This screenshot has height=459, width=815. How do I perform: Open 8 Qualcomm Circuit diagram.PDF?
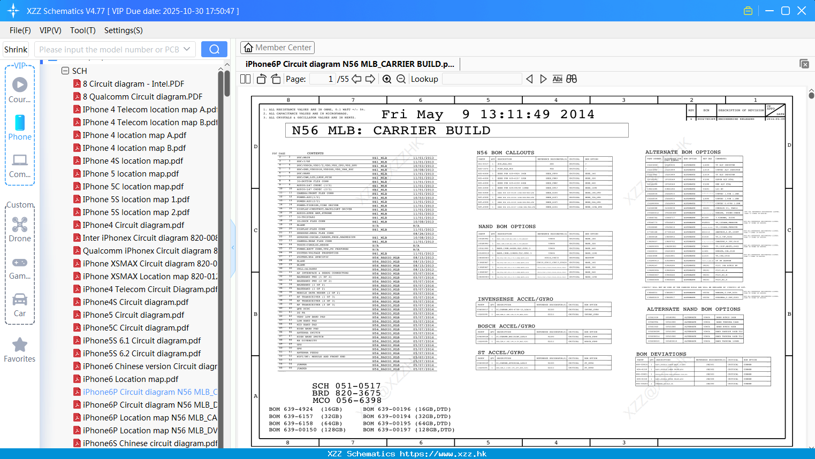142,96
